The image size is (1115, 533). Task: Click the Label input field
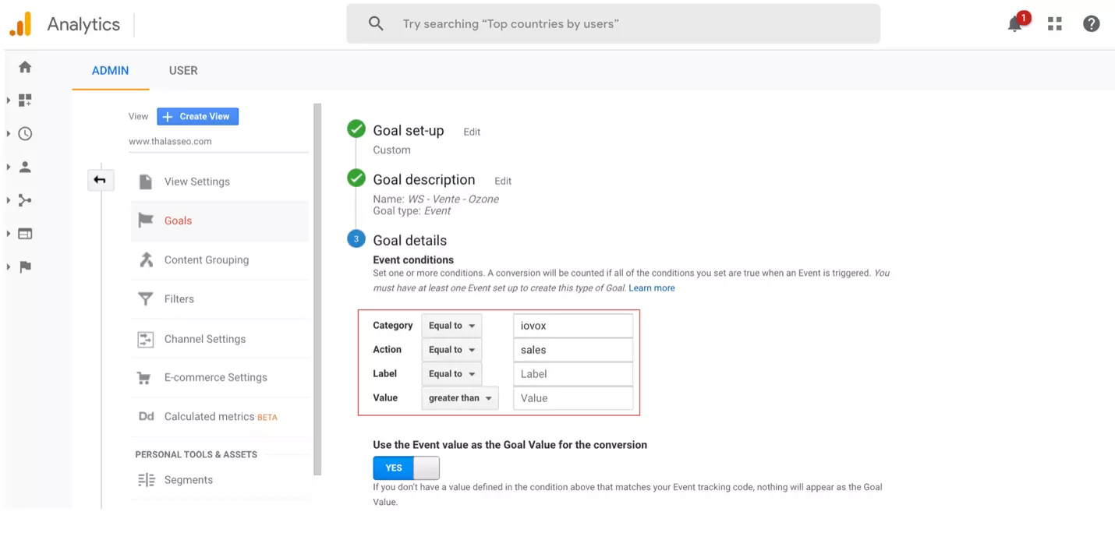[x=572, y=374]
